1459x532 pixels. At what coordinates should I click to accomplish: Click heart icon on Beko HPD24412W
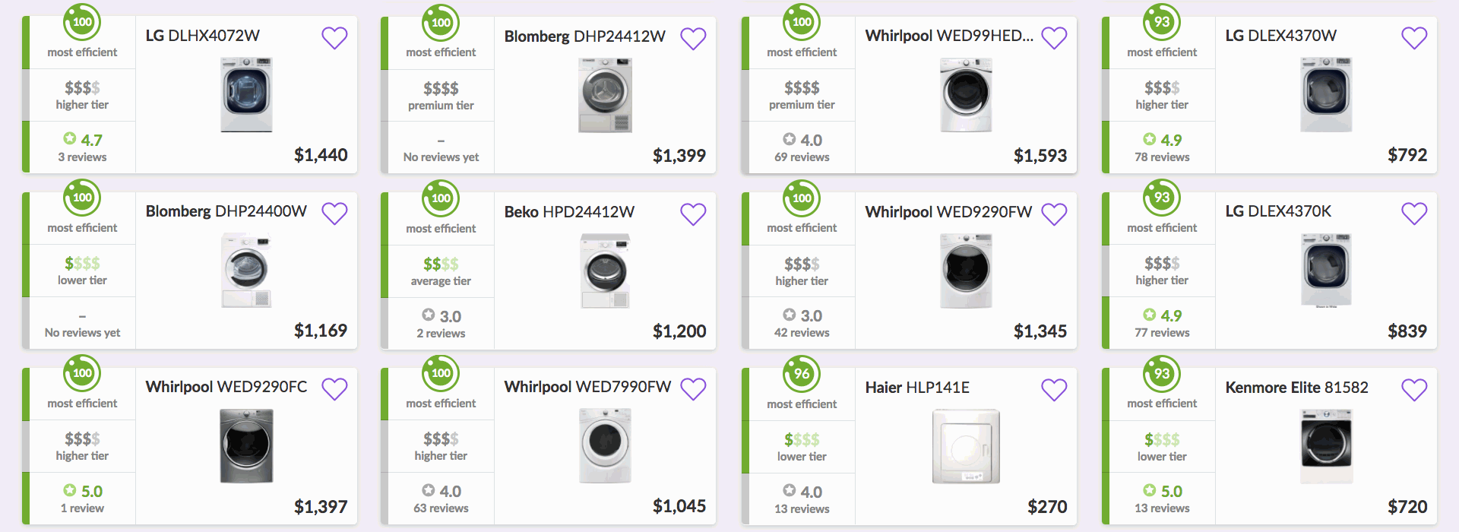click(693, 214)
